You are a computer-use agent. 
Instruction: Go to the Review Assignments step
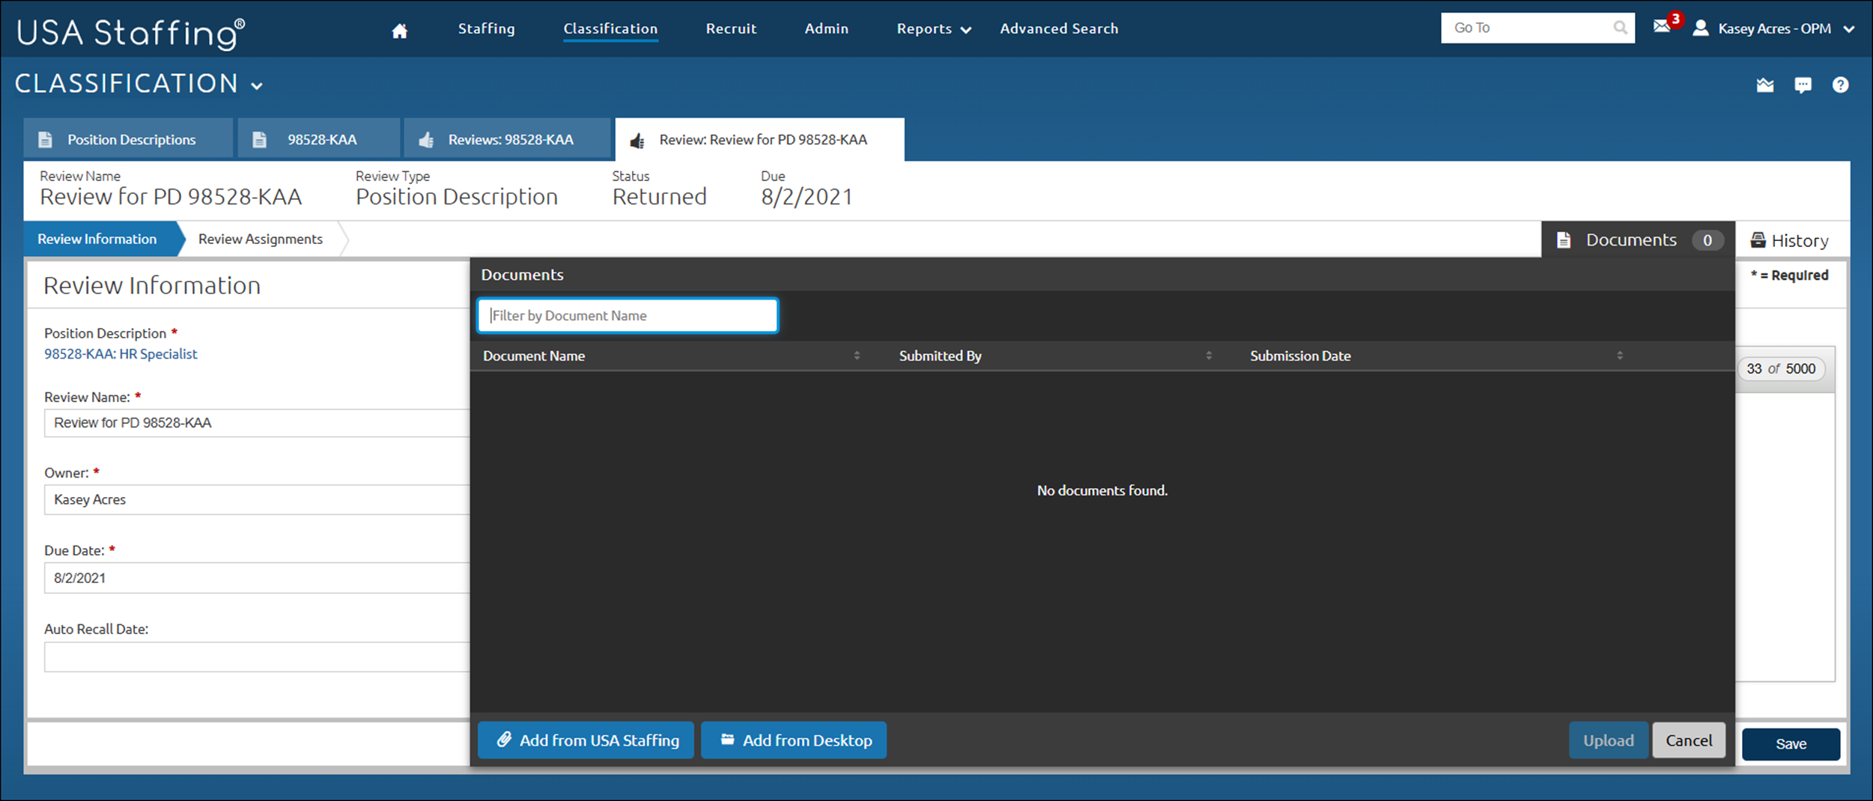pyautogui.click(x=261, y=239)
